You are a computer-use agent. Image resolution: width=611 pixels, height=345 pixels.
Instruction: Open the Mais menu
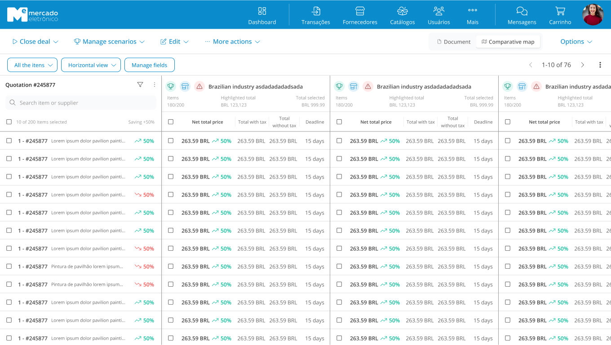pos(473,15)
